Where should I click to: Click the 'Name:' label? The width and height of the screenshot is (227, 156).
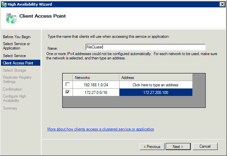coord(53,48)
